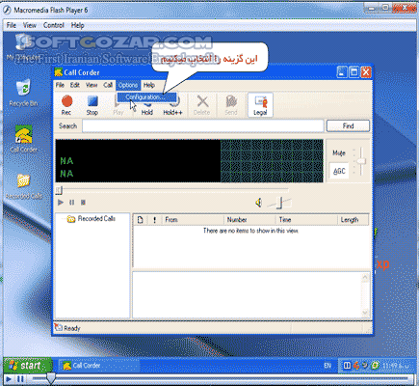Open the Legal toolbar icon
The width and height of the screenshot is (419, 386).
pyautogui.click(x=260, y=105)
